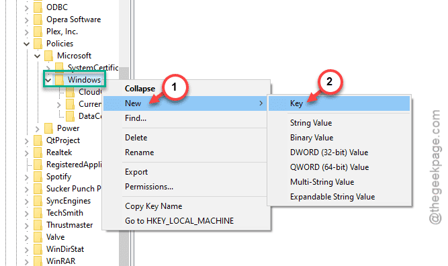Click the Sucker Punch folder icon
Viewport: 448px width, 266px height.
coord(38,189)
